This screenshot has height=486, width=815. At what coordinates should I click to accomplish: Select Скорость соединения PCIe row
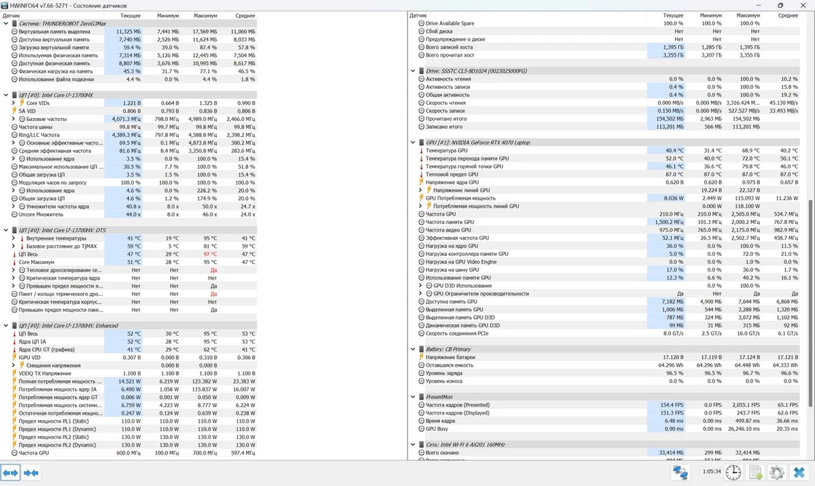pos(608,333)
